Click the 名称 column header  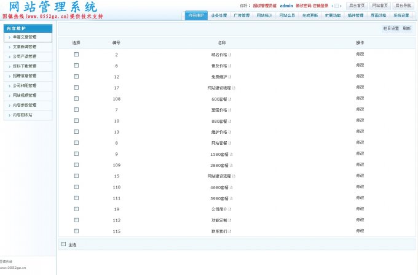point(222,42)
